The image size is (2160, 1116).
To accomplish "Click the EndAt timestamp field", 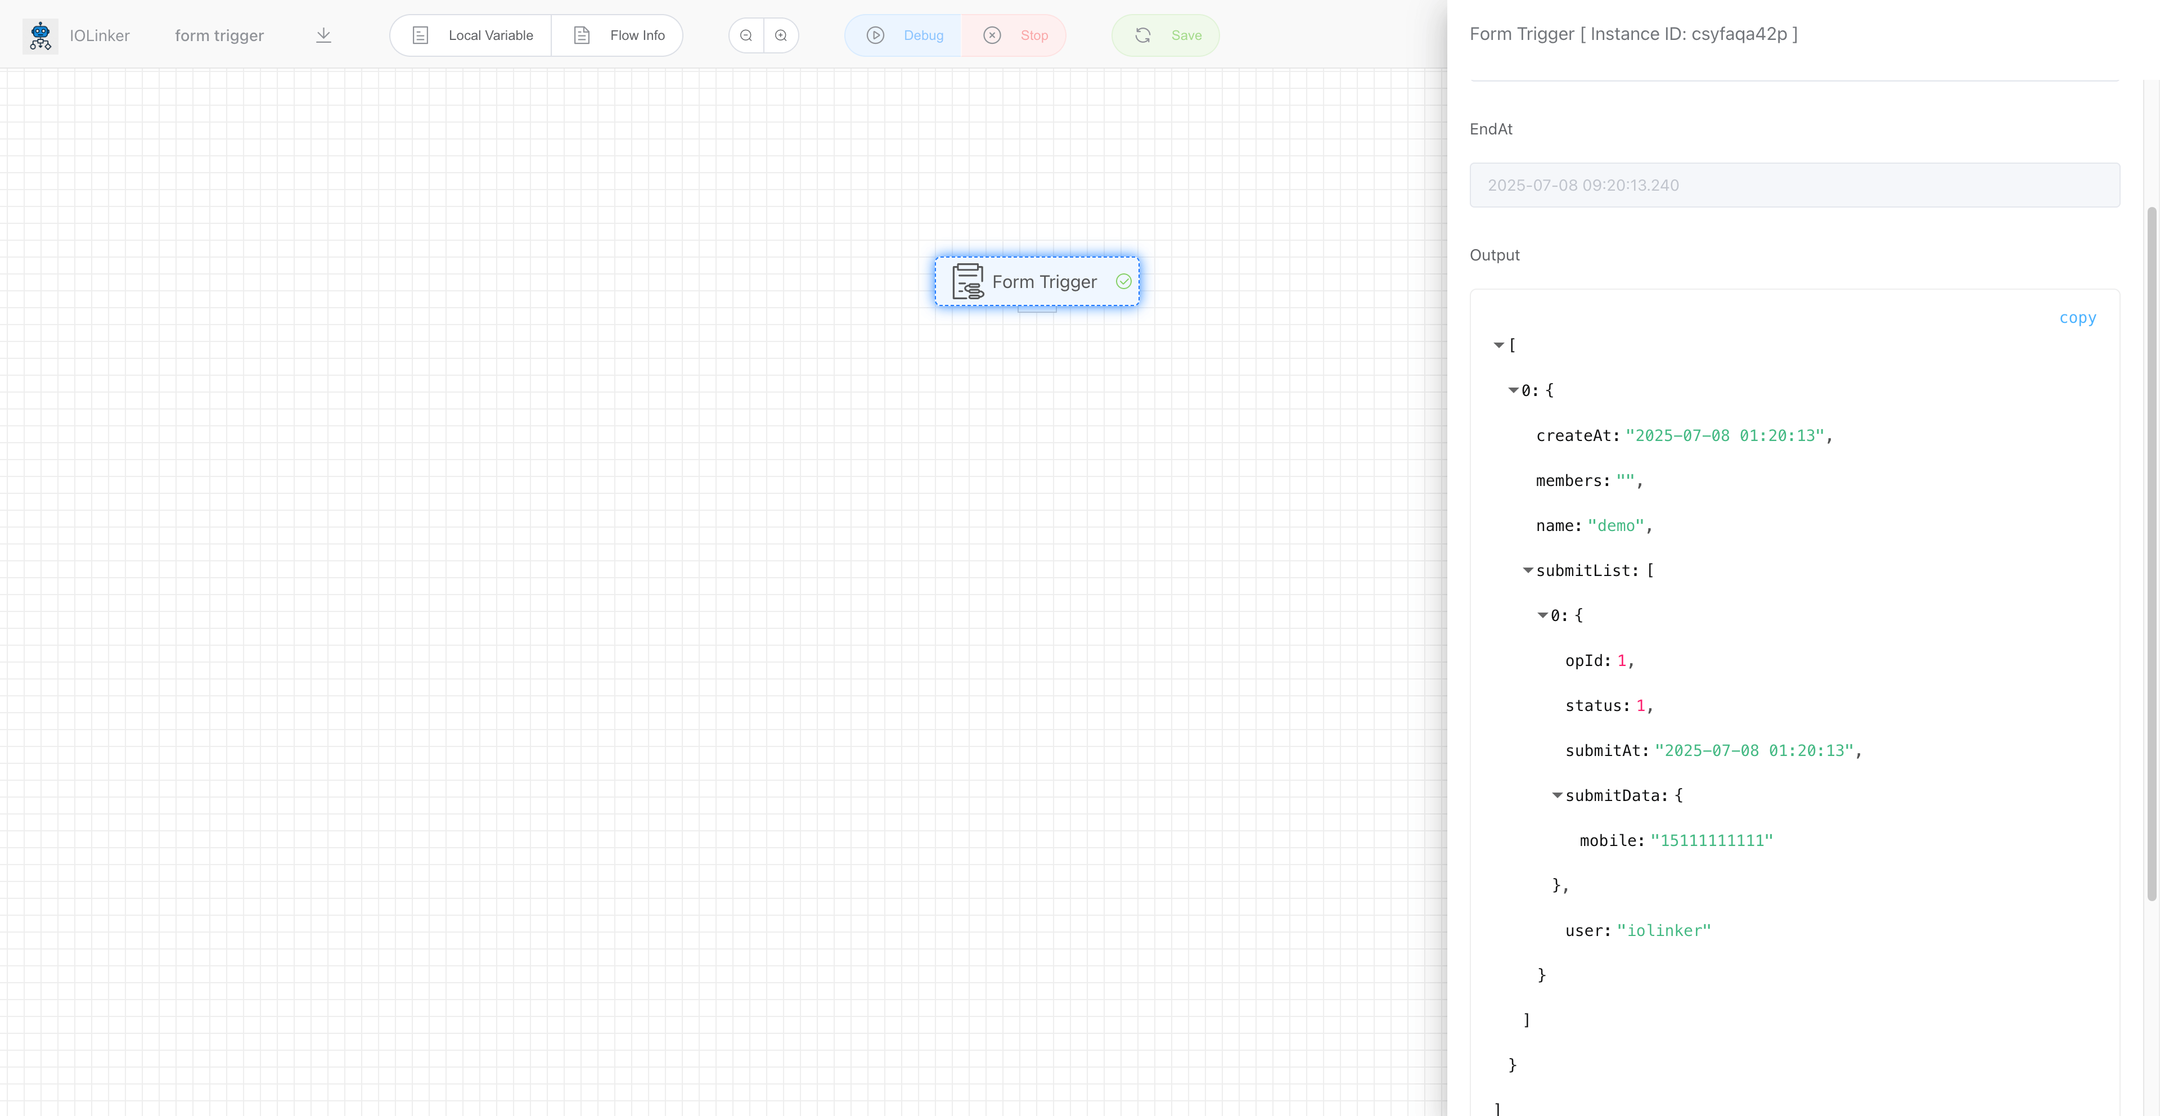I will (x=1794, y=185).
